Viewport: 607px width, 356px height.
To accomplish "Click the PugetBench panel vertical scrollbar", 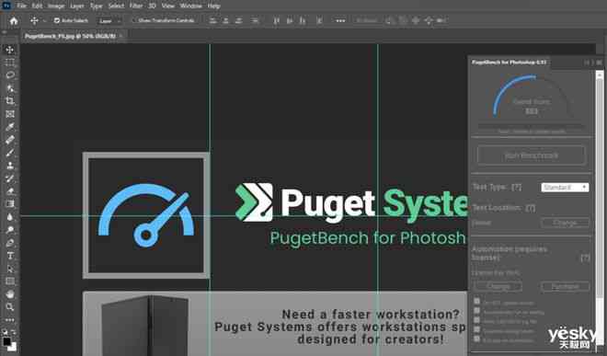I will 600,186.
